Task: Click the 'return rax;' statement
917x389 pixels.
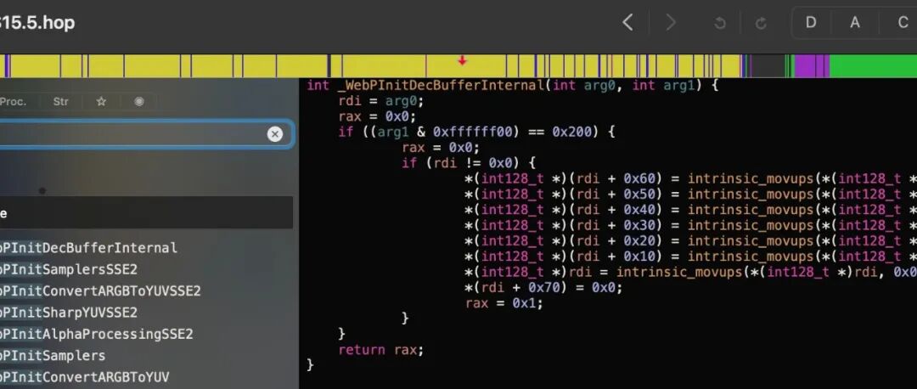Action: click(x=380, y=350)
